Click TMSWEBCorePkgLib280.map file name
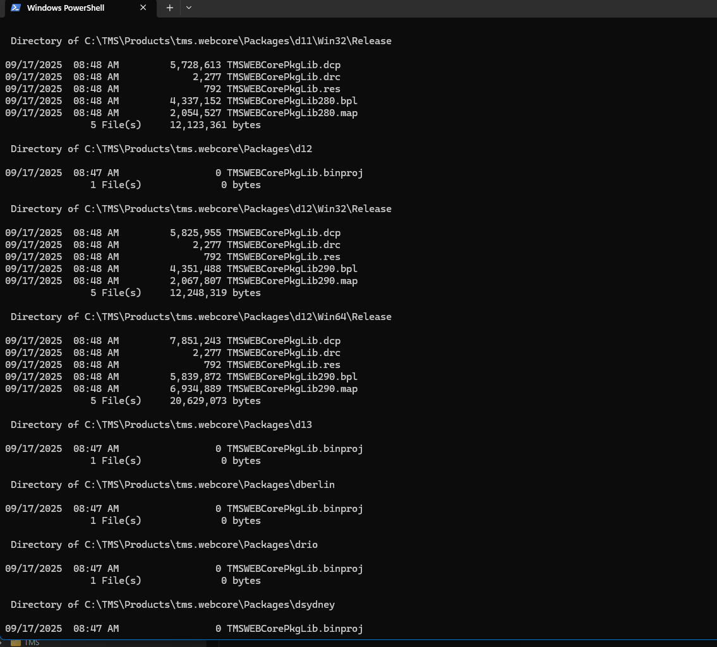This screenshot has width=717, height=647. coord(292,113)
